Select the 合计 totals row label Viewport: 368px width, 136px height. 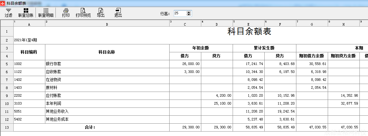click(91, 127)
